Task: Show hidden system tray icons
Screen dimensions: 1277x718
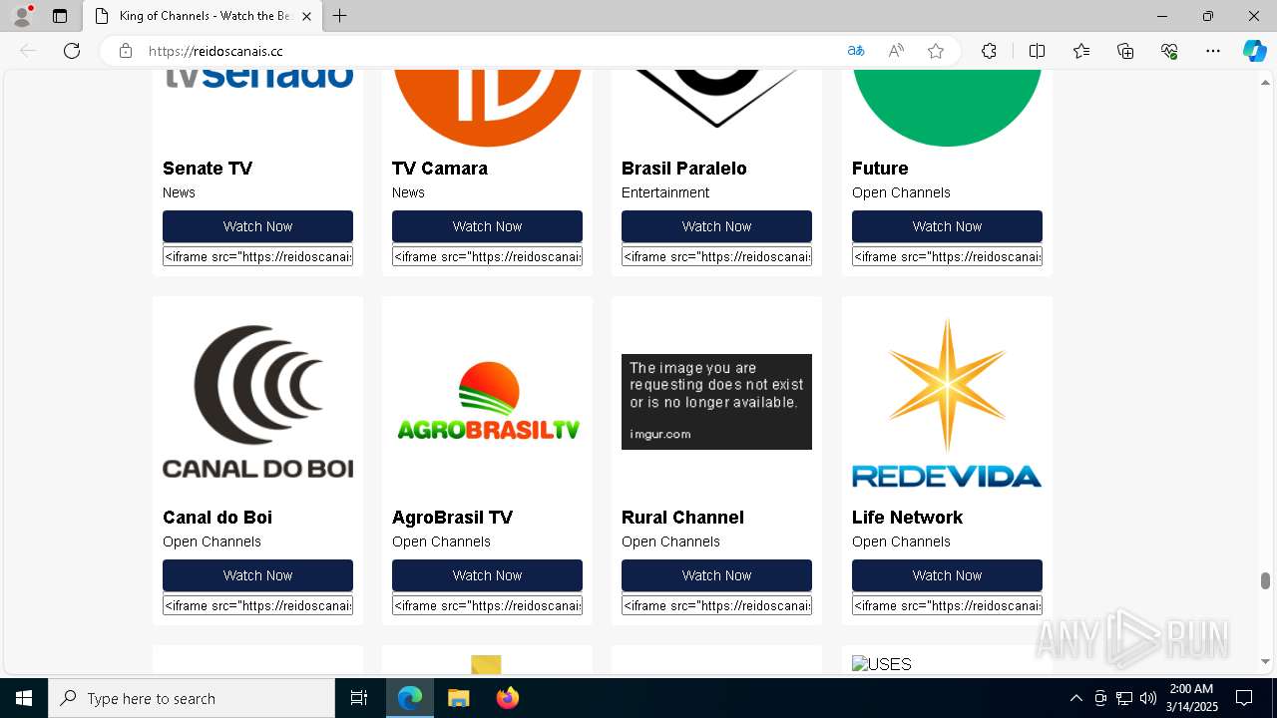Action: (x=1075, y=698)
